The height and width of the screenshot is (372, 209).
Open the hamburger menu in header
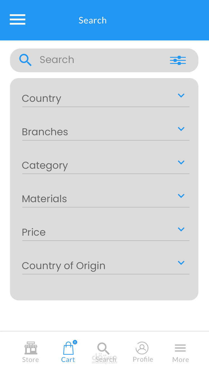[18, 20]
